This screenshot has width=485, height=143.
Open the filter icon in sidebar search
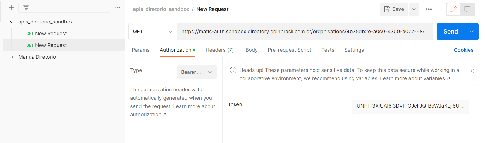(x=26, y=8)
